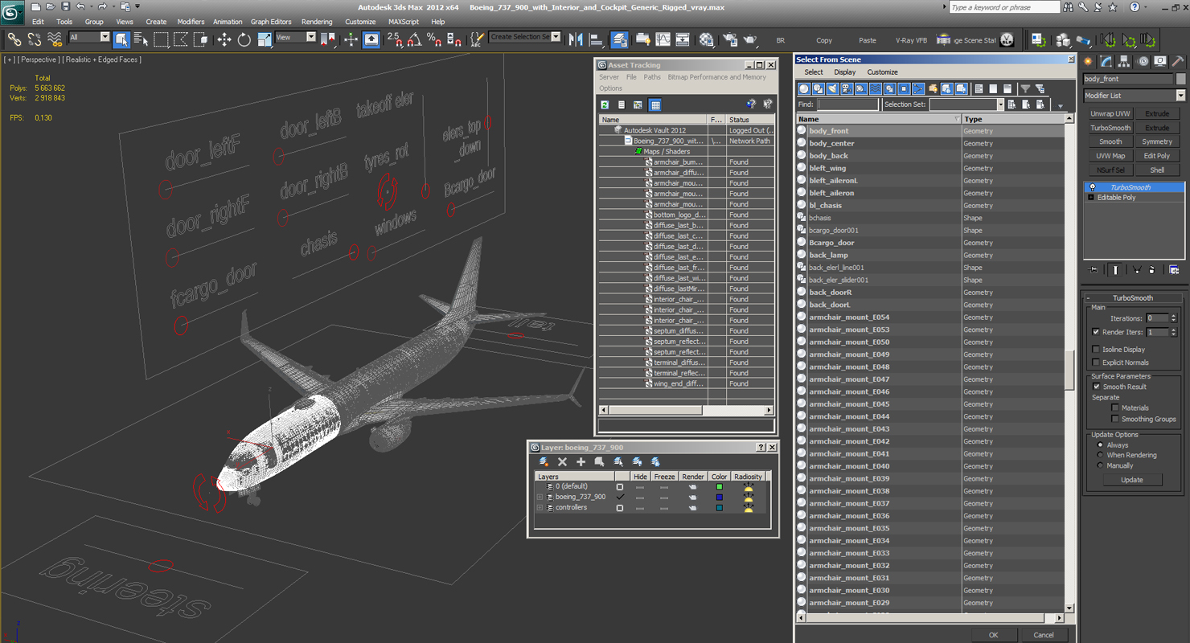The width and height of the screenshot is (1190, 643).
Task: Open the Paths menu in Asset Tracking
Action: [x=652, y=77]
